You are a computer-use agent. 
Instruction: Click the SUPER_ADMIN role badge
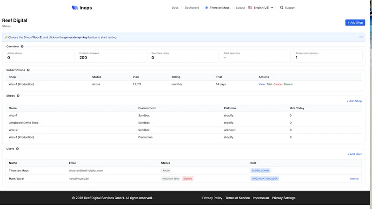pos(260,170)
